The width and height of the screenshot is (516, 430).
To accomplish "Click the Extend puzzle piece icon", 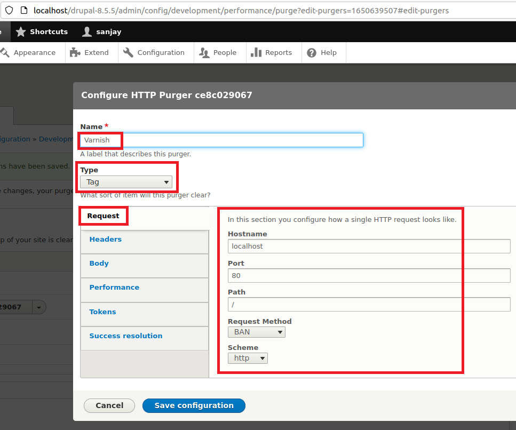I will (x=75, y=52).
